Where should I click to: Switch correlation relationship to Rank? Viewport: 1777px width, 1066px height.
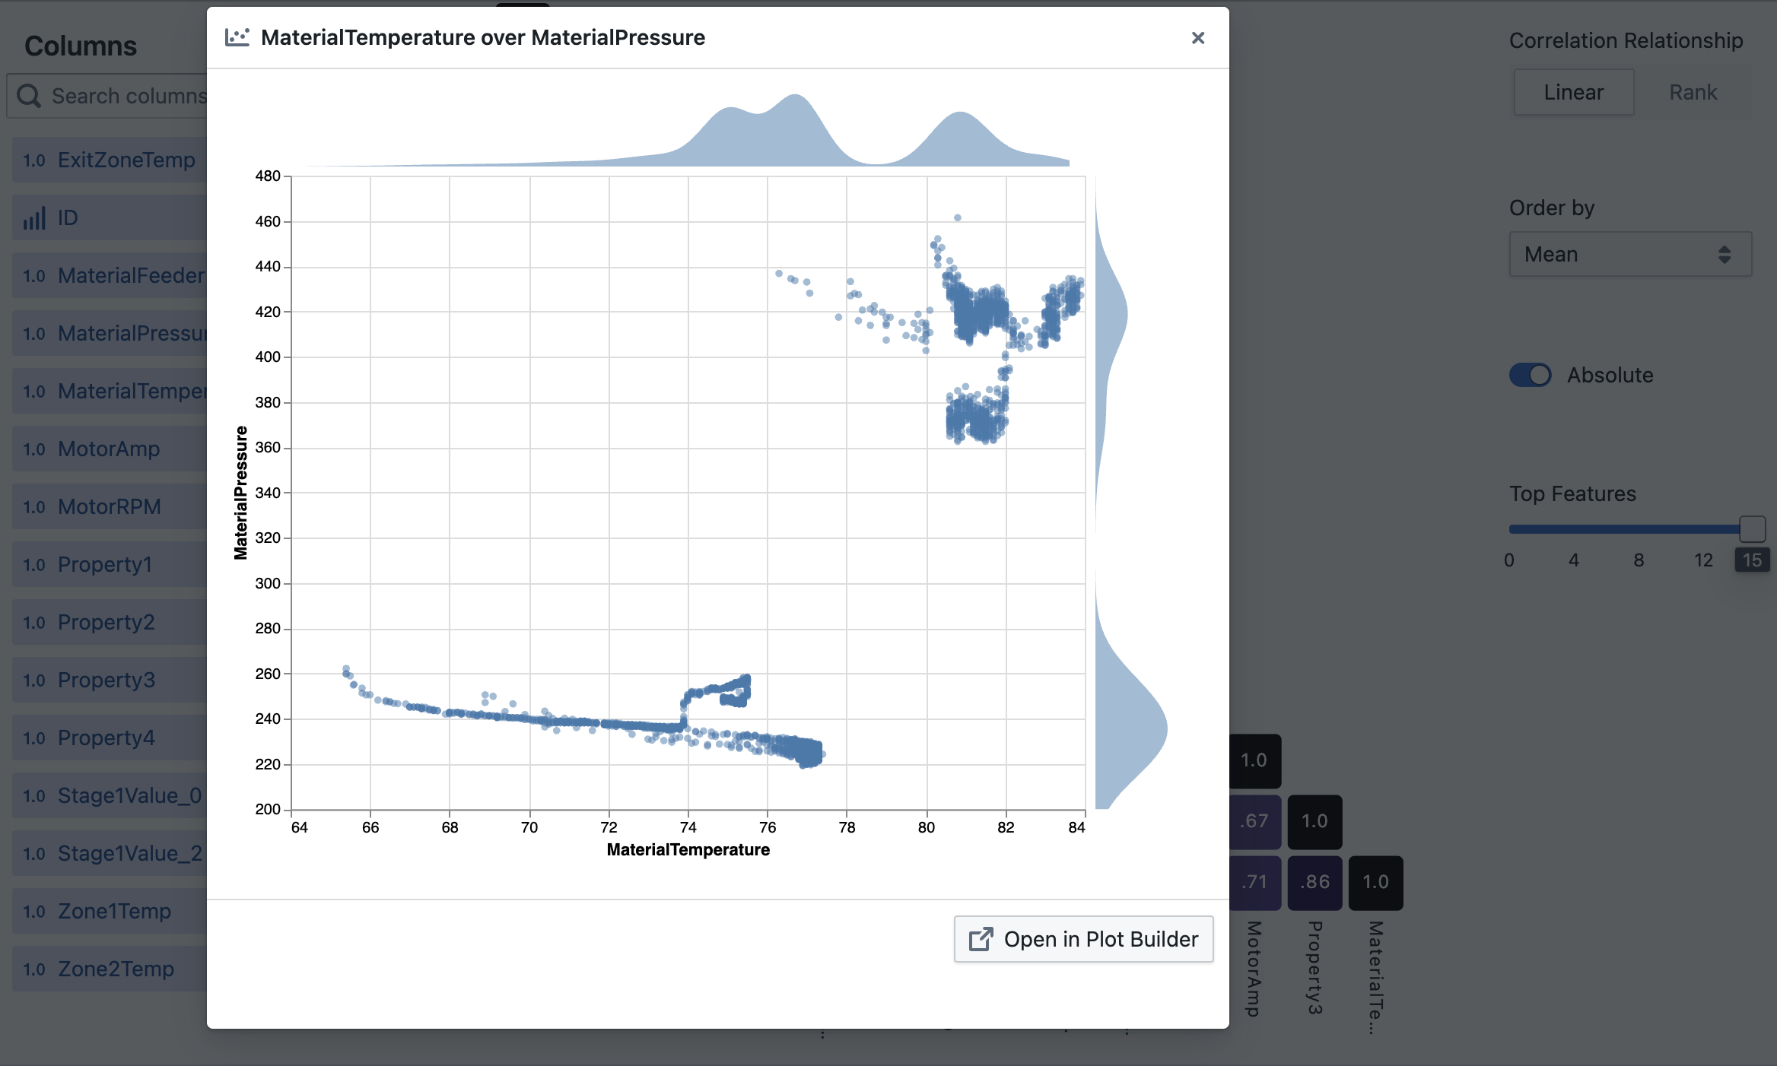pyautogui.click(x=1692, y=92)
